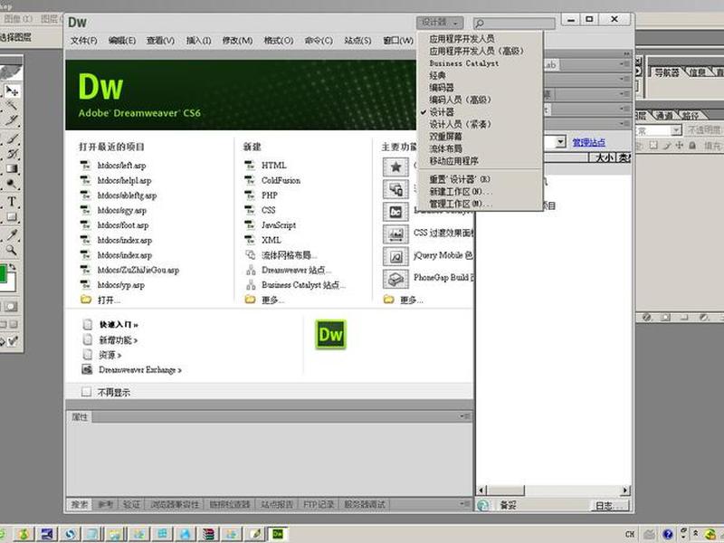Switch to the 站点报告 tab
The height and width of the screenshot is (543, 724).
point(277,505)
